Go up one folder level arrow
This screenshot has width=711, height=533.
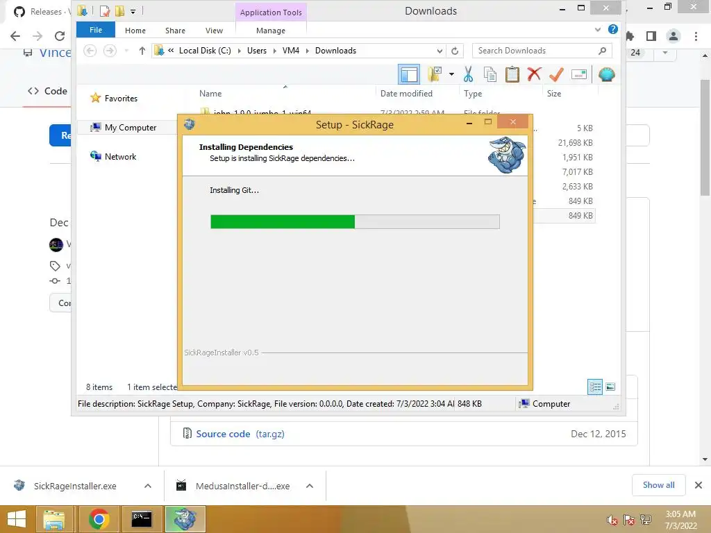pos(142,51)
